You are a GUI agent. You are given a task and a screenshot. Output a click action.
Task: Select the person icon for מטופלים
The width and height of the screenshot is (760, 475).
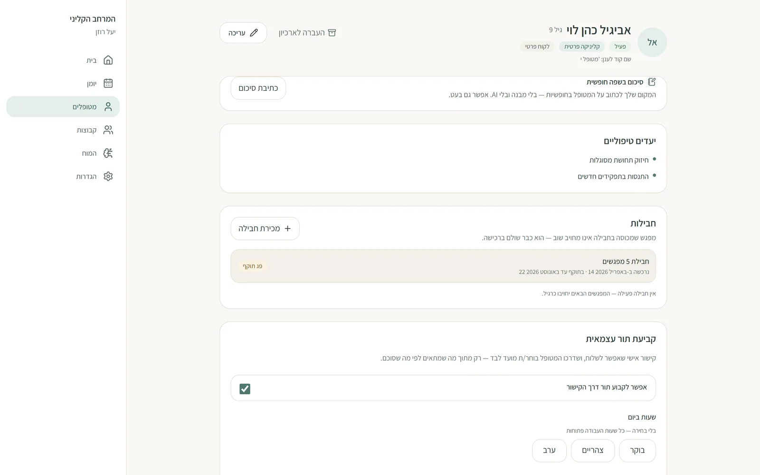pyautogui.click(x=108, y=107)
